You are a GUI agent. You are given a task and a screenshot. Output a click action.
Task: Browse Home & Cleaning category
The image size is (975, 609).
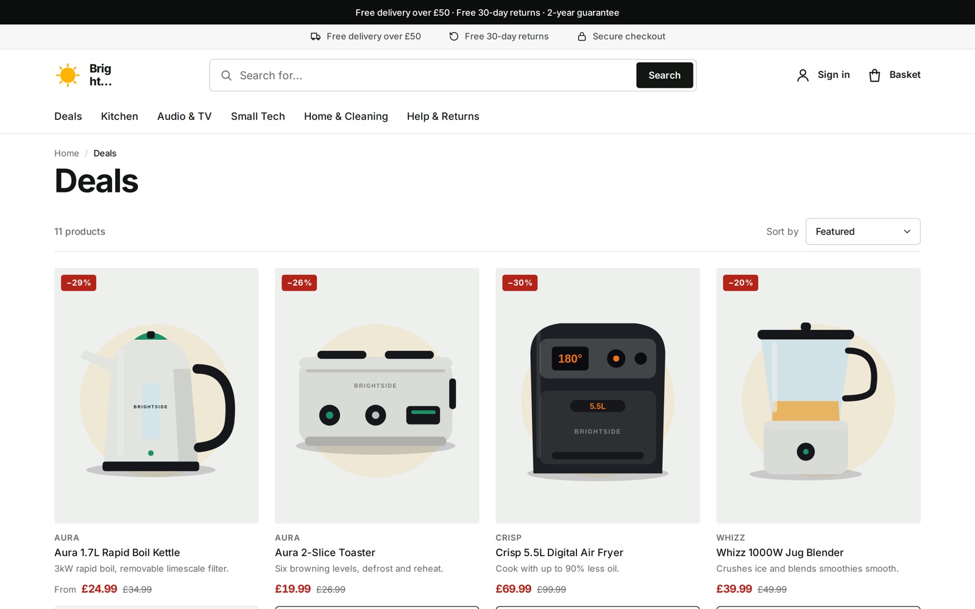coord(346,116)
